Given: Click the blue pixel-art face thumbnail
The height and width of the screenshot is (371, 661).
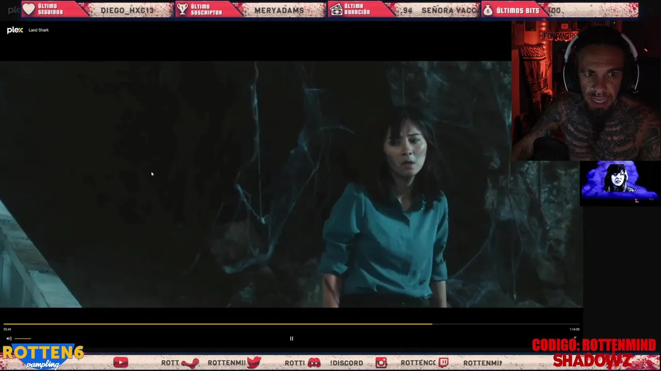Looking at the screenshot, I should tap(620, 183).
